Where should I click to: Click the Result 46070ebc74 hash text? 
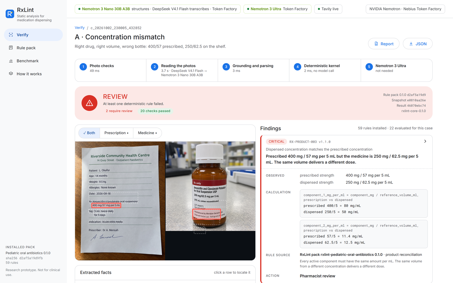click(x=411, y=106)
